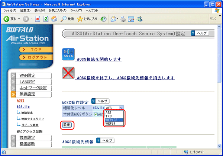
Task: Open the 暗号化レベル AES dropdown arrow
Action: point(121,108)
